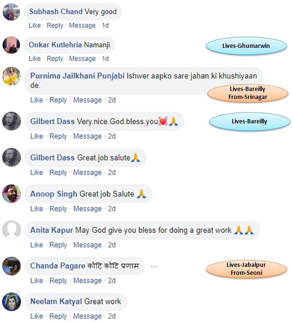Open three-dot options beside Chanda Pagare's comment

[x=154, y=266]
